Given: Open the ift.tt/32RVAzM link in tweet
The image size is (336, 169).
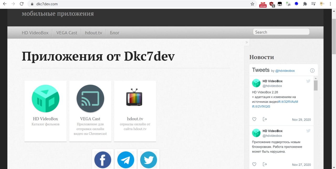Looking at the screenshot, I should [x=288, y=102].
